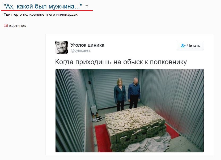Viewport: 221px width, 160px height.
Task: Click the subtitle "Твиттер о полковнике и его миллиардах"
Action: (41, 15)
